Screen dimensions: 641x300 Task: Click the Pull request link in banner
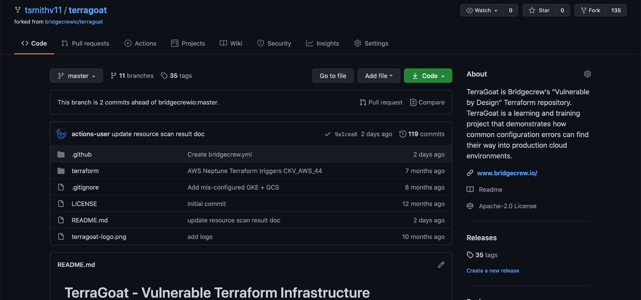(x=381, y=102)
